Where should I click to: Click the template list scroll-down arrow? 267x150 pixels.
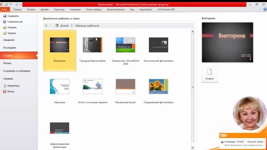(193, 148)
